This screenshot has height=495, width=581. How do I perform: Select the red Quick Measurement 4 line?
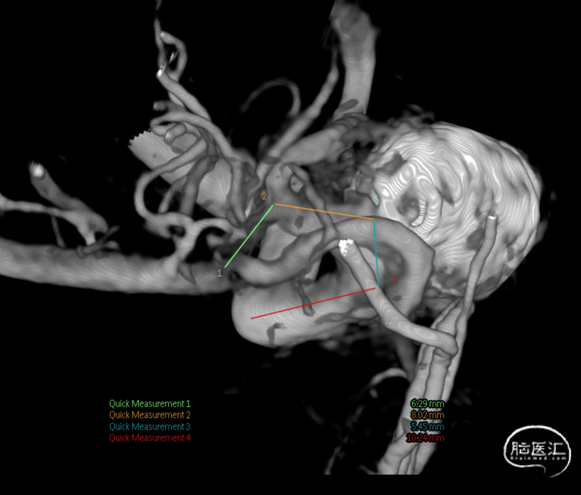coord(312,303)
